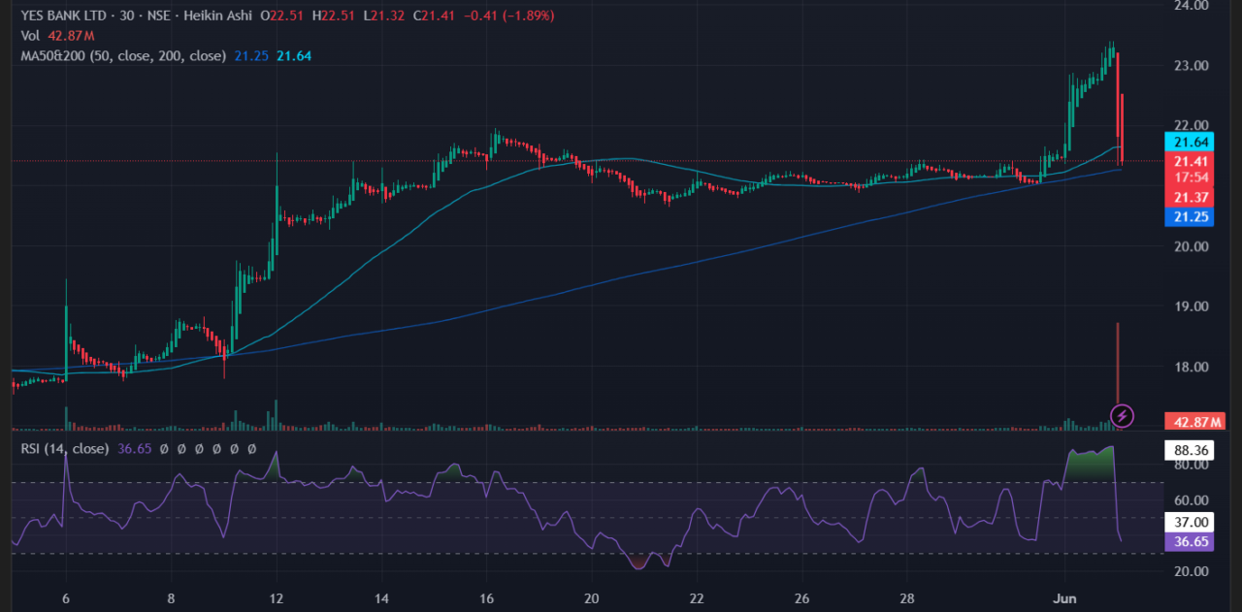This screenshot has height=612, width=1242.
Task: Click the 24.00 price scale tick
Action: 1190,6
